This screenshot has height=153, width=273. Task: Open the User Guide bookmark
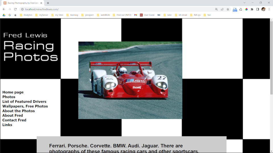pyautogui.click(x=147, y=15)
